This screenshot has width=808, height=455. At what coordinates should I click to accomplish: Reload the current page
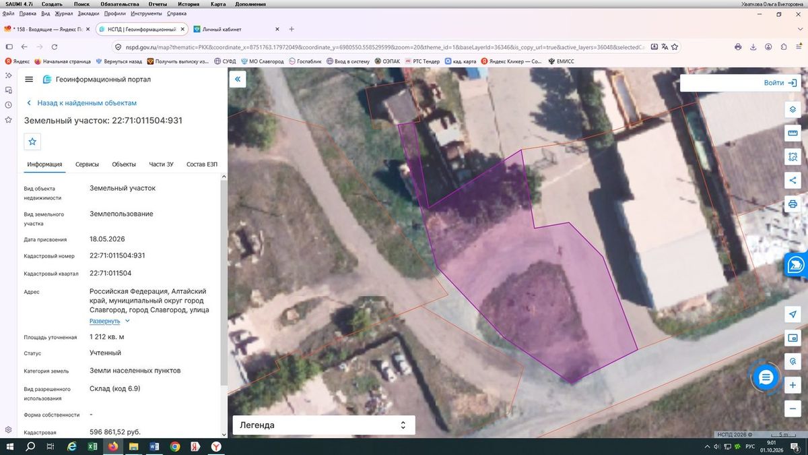coord(54,47)
